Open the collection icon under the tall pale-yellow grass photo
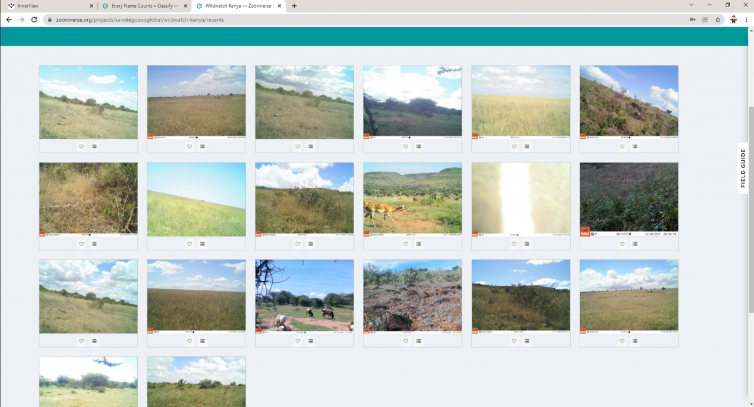 click(x=527, y=147)
